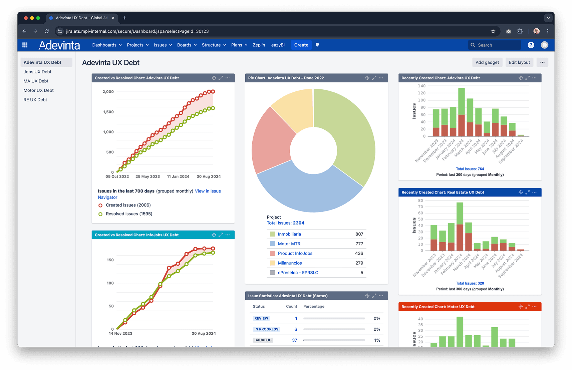Open the Motor MTR project link
Screen dimensions: 572x370
coord(289,244)
